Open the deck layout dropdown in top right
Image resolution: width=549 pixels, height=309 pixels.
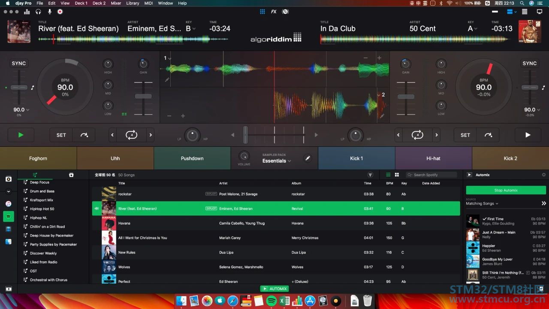(x=512, y=12)
